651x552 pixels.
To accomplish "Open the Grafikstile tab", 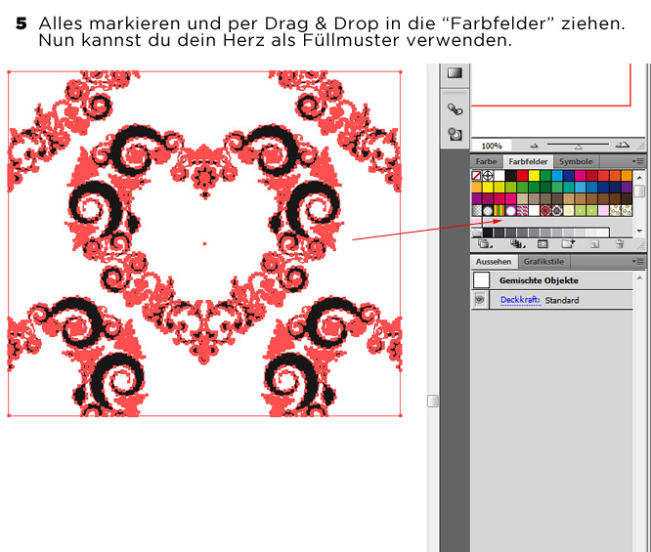I will coord(542,262).
